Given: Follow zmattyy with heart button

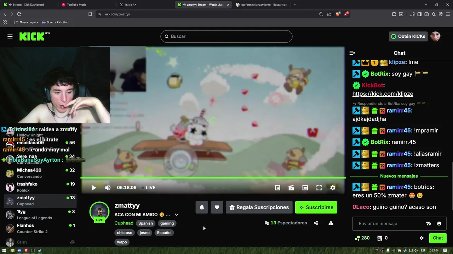Looking at the screenshot, I should tap(217, 207).
